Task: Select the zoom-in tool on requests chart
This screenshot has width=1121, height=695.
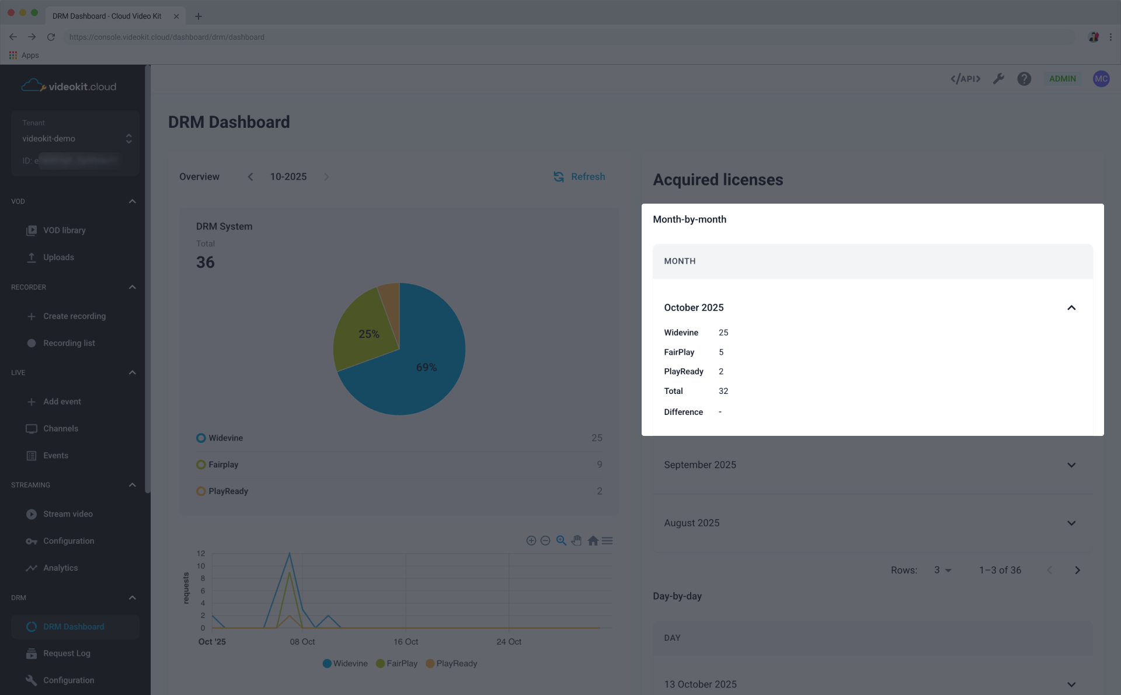Action: coord(561,540)
